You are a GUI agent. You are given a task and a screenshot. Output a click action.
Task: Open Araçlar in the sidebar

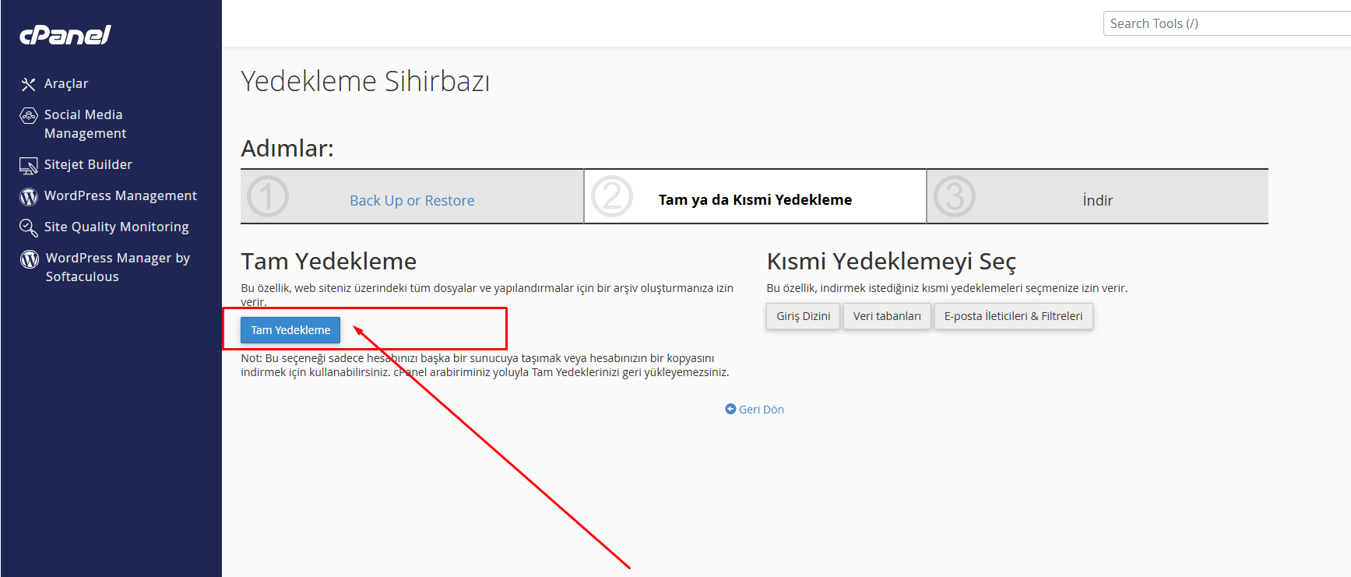pos(66,83)
